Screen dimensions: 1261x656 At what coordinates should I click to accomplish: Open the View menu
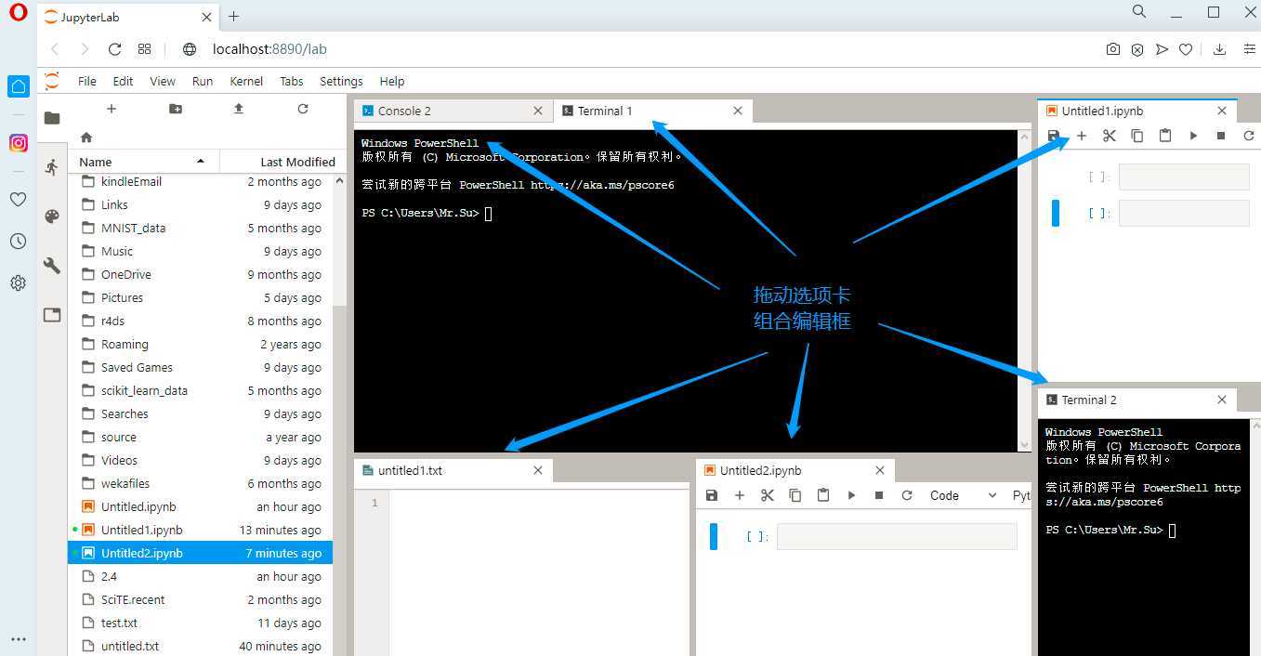click(163, 82)
